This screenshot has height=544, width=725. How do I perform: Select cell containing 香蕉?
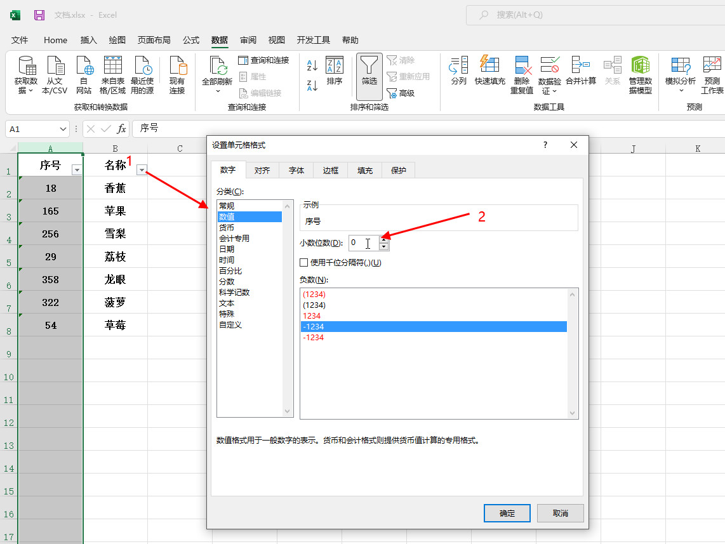coord(115,188)
